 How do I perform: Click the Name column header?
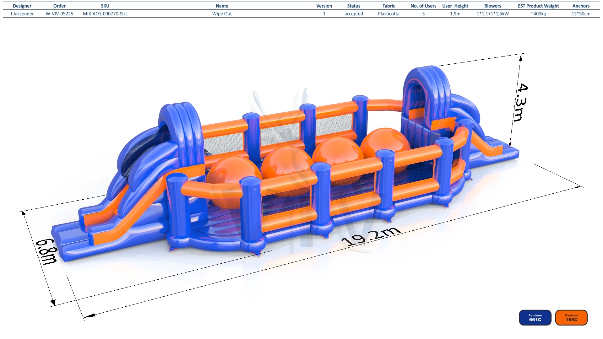(x=222, y=6)
